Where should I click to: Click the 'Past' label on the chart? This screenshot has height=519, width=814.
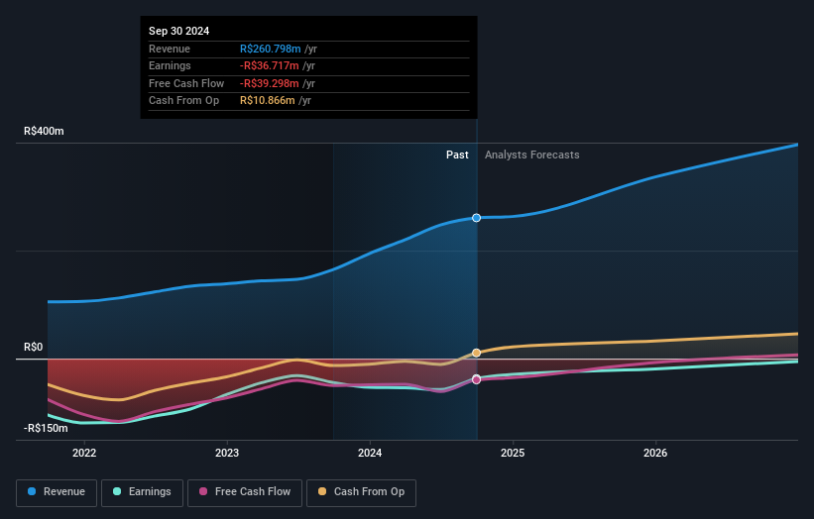(x=457, y=155)
